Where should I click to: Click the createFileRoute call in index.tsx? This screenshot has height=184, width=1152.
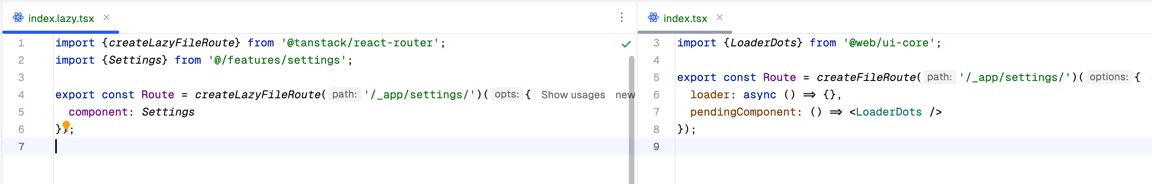click(866, 77)
